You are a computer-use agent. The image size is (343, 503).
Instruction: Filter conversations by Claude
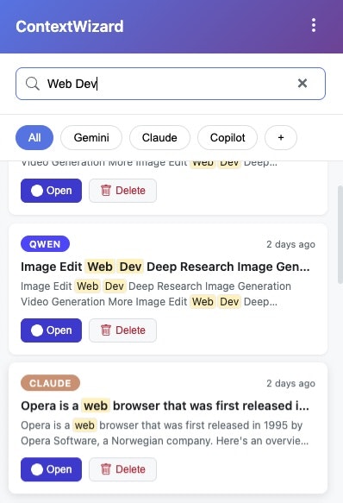pyautogui.click(x=159, y=138)
